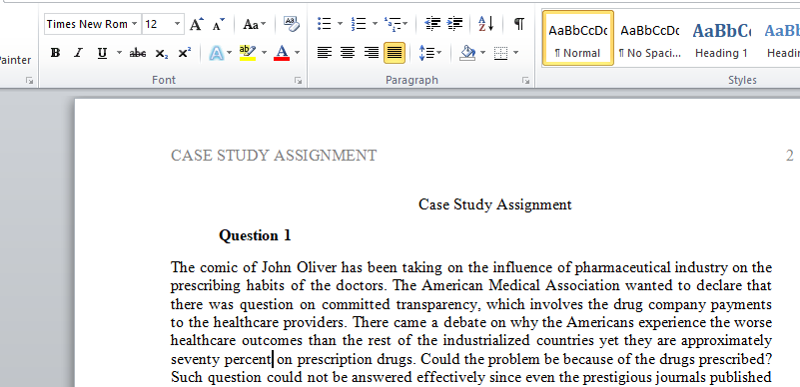800x387 pixels.
Task: Click the Decrease Indent icon
Action: click(x=432, y=24)
